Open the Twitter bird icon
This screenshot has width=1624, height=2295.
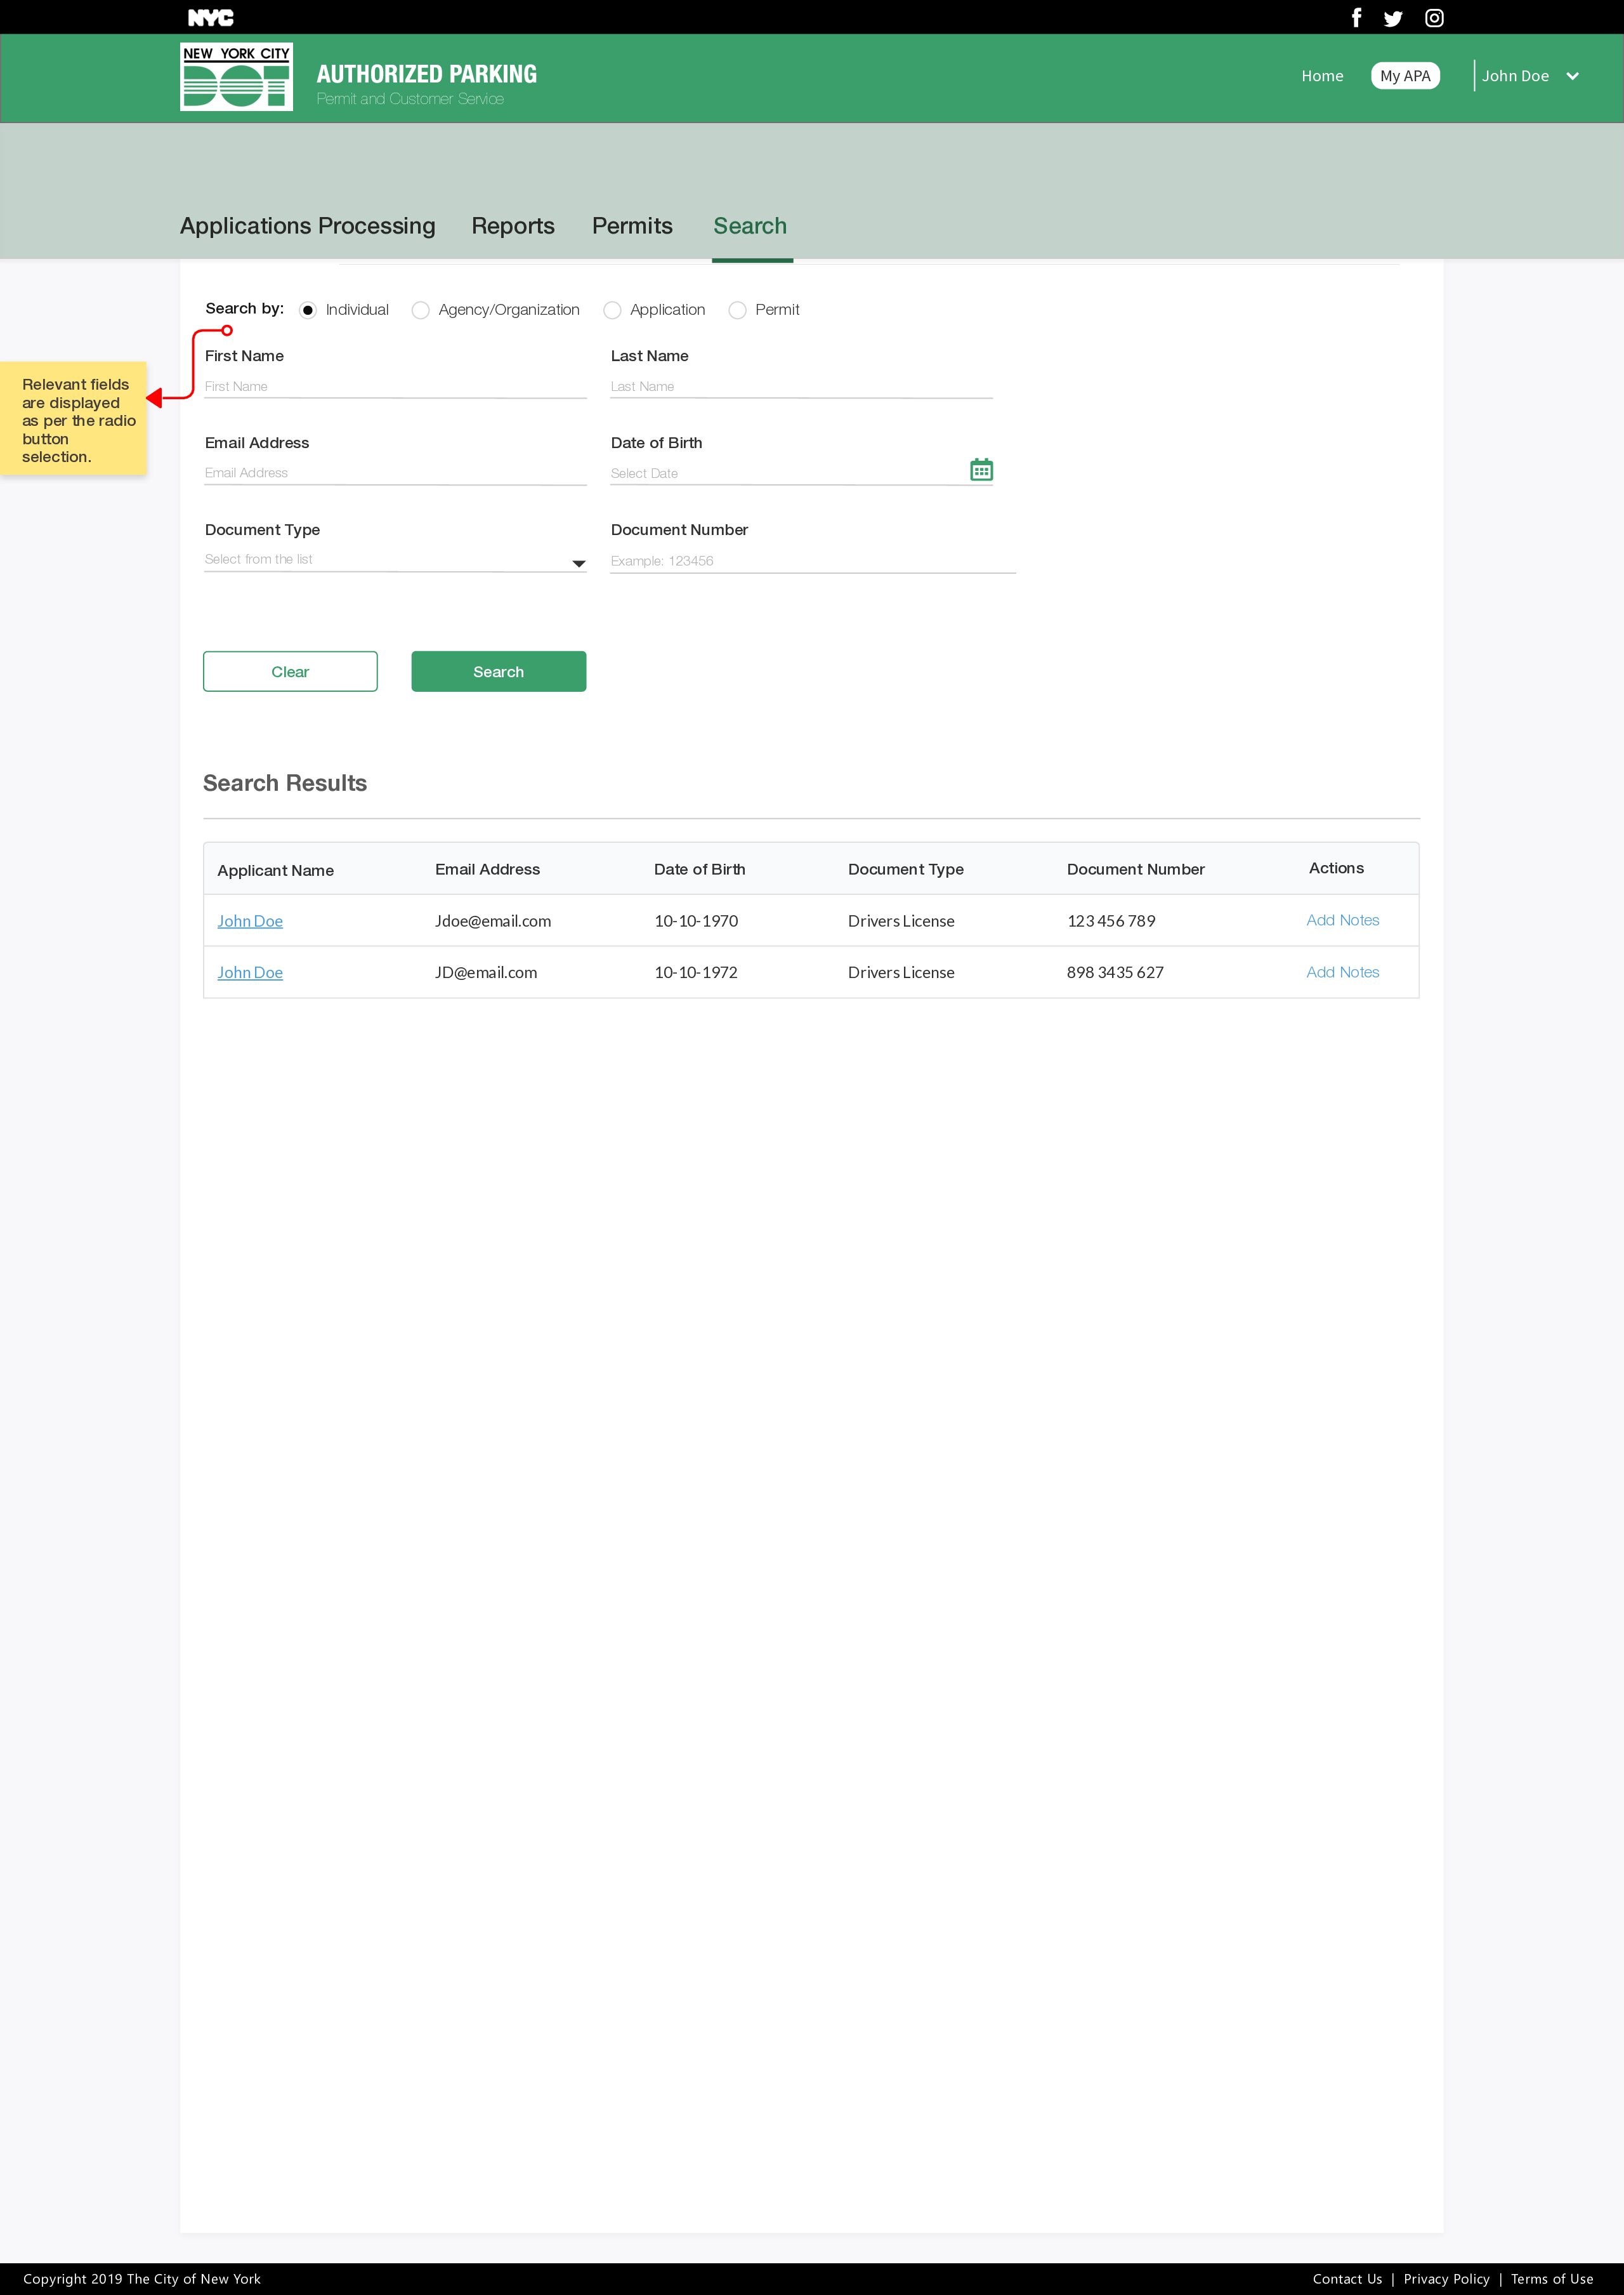point(1393,18)
